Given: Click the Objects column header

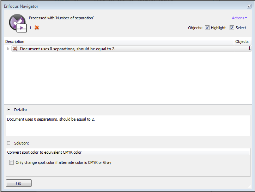Looking at the screenshot, I should (x=243, y=41).
